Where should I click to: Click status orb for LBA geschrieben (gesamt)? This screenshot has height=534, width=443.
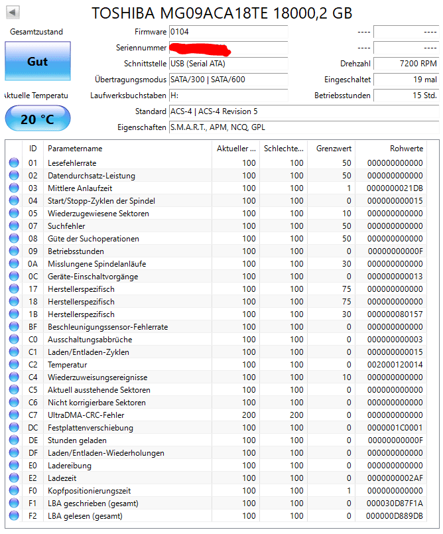pos(14,503)
